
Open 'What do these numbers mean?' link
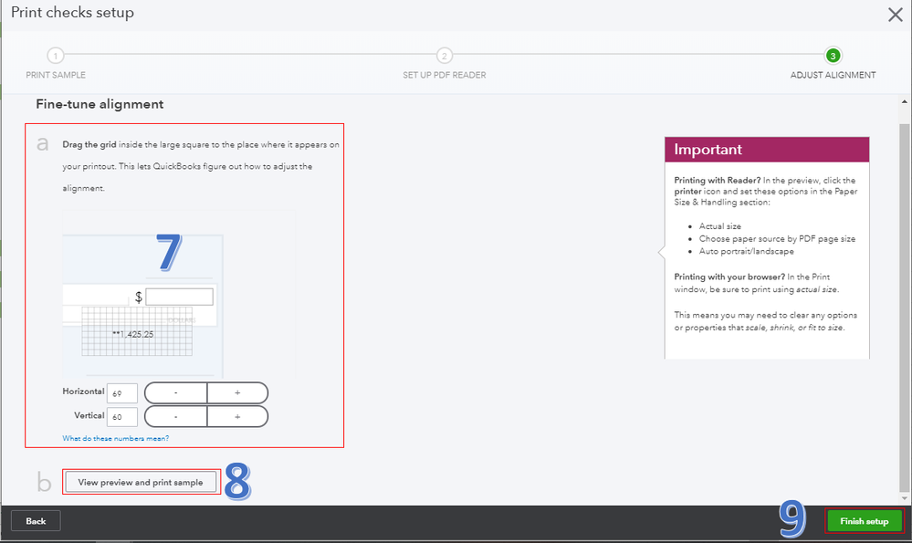tap(116, 438)
